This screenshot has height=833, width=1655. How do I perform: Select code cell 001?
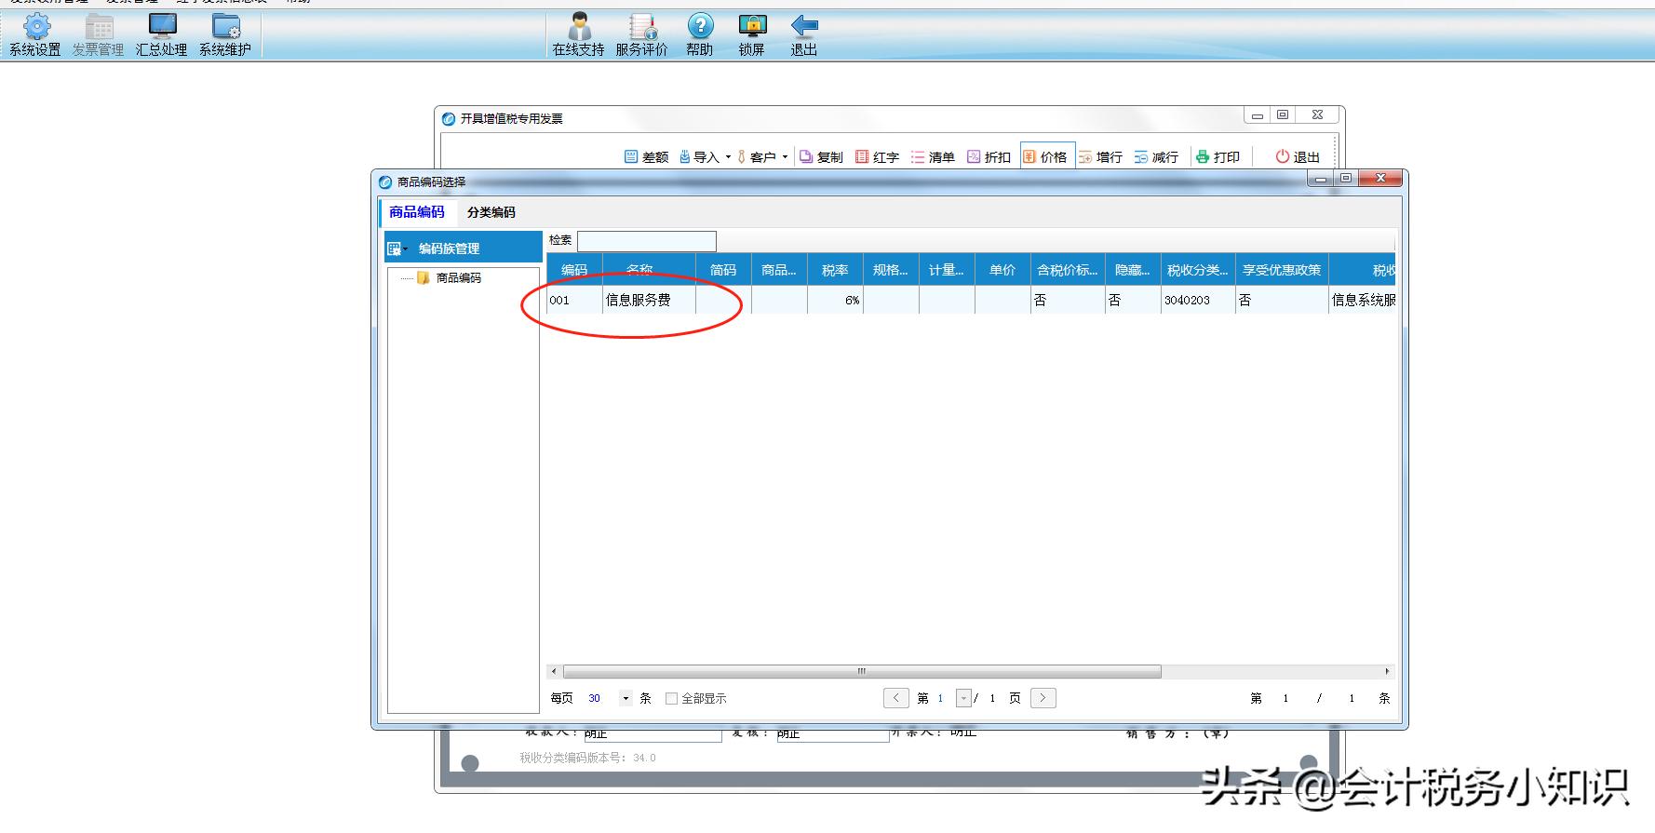tap(574, 300)
